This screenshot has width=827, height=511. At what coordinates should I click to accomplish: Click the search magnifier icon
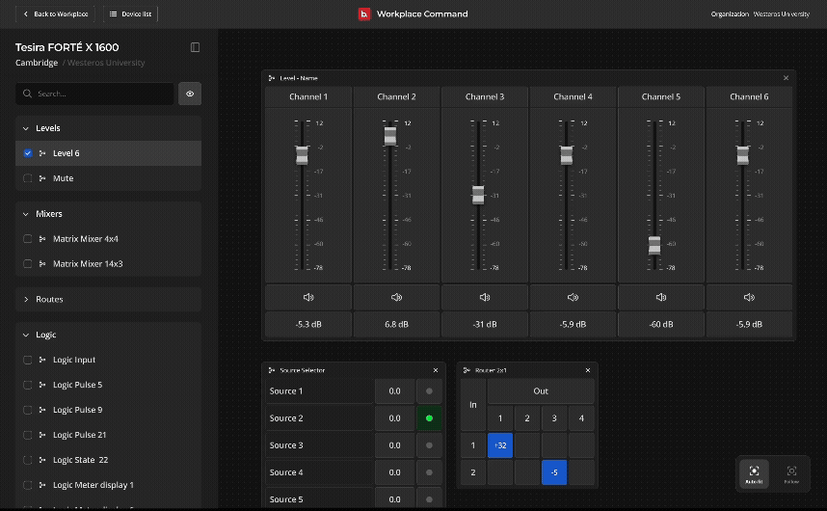pyautogui.click(x=27, y=94)
